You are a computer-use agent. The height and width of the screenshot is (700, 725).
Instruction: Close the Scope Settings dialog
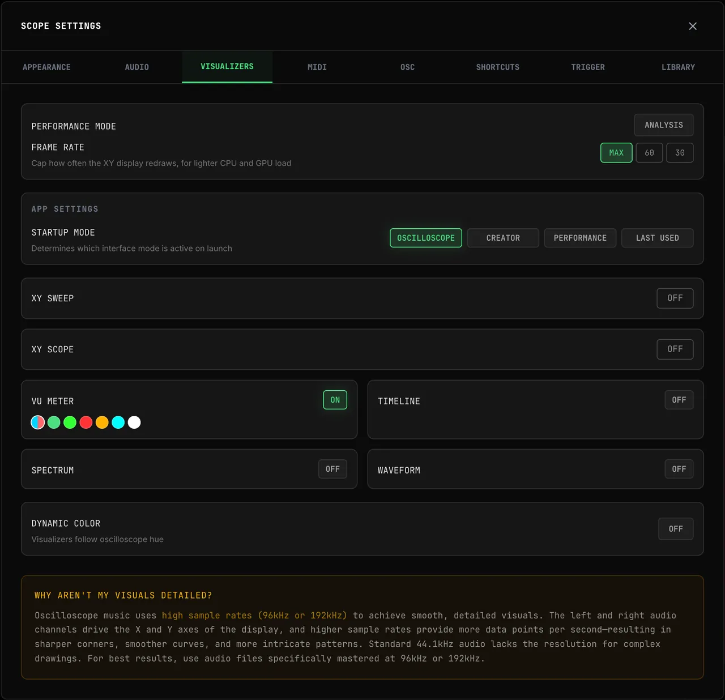[x=693, y=26]
